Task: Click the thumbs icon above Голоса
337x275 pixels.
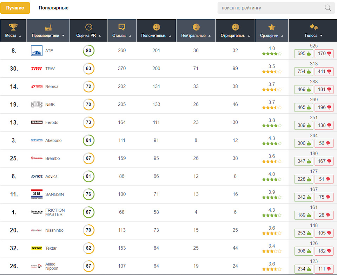Action: coord(314,27)
